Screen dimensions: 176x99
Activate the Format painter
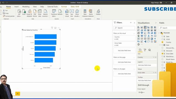point(9,16)
